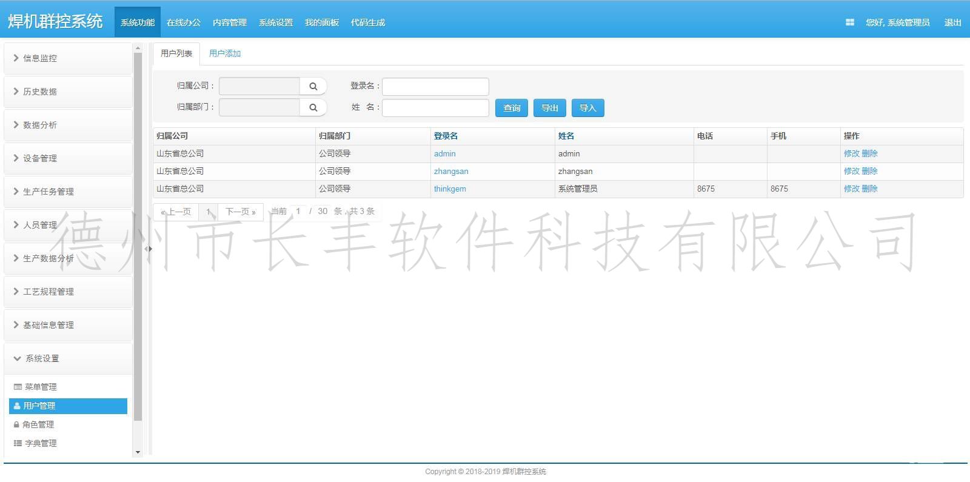Viewport: 970px width, 482px height.
Task: Click the 导出 button
Action: [549, 108]
